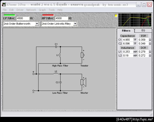
Task: Click the positive input terminal circle
Action: 33,74
